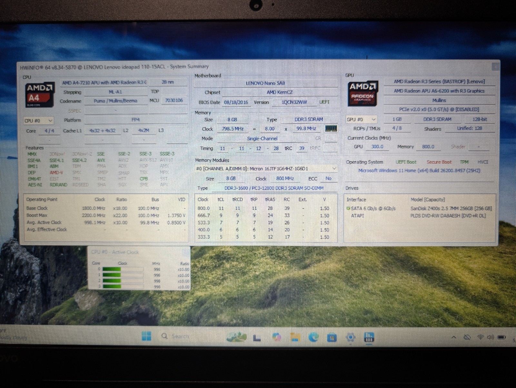Screen dimensions: 516x388
Task: Click the Secure Boot indicator
Action: 439,162
